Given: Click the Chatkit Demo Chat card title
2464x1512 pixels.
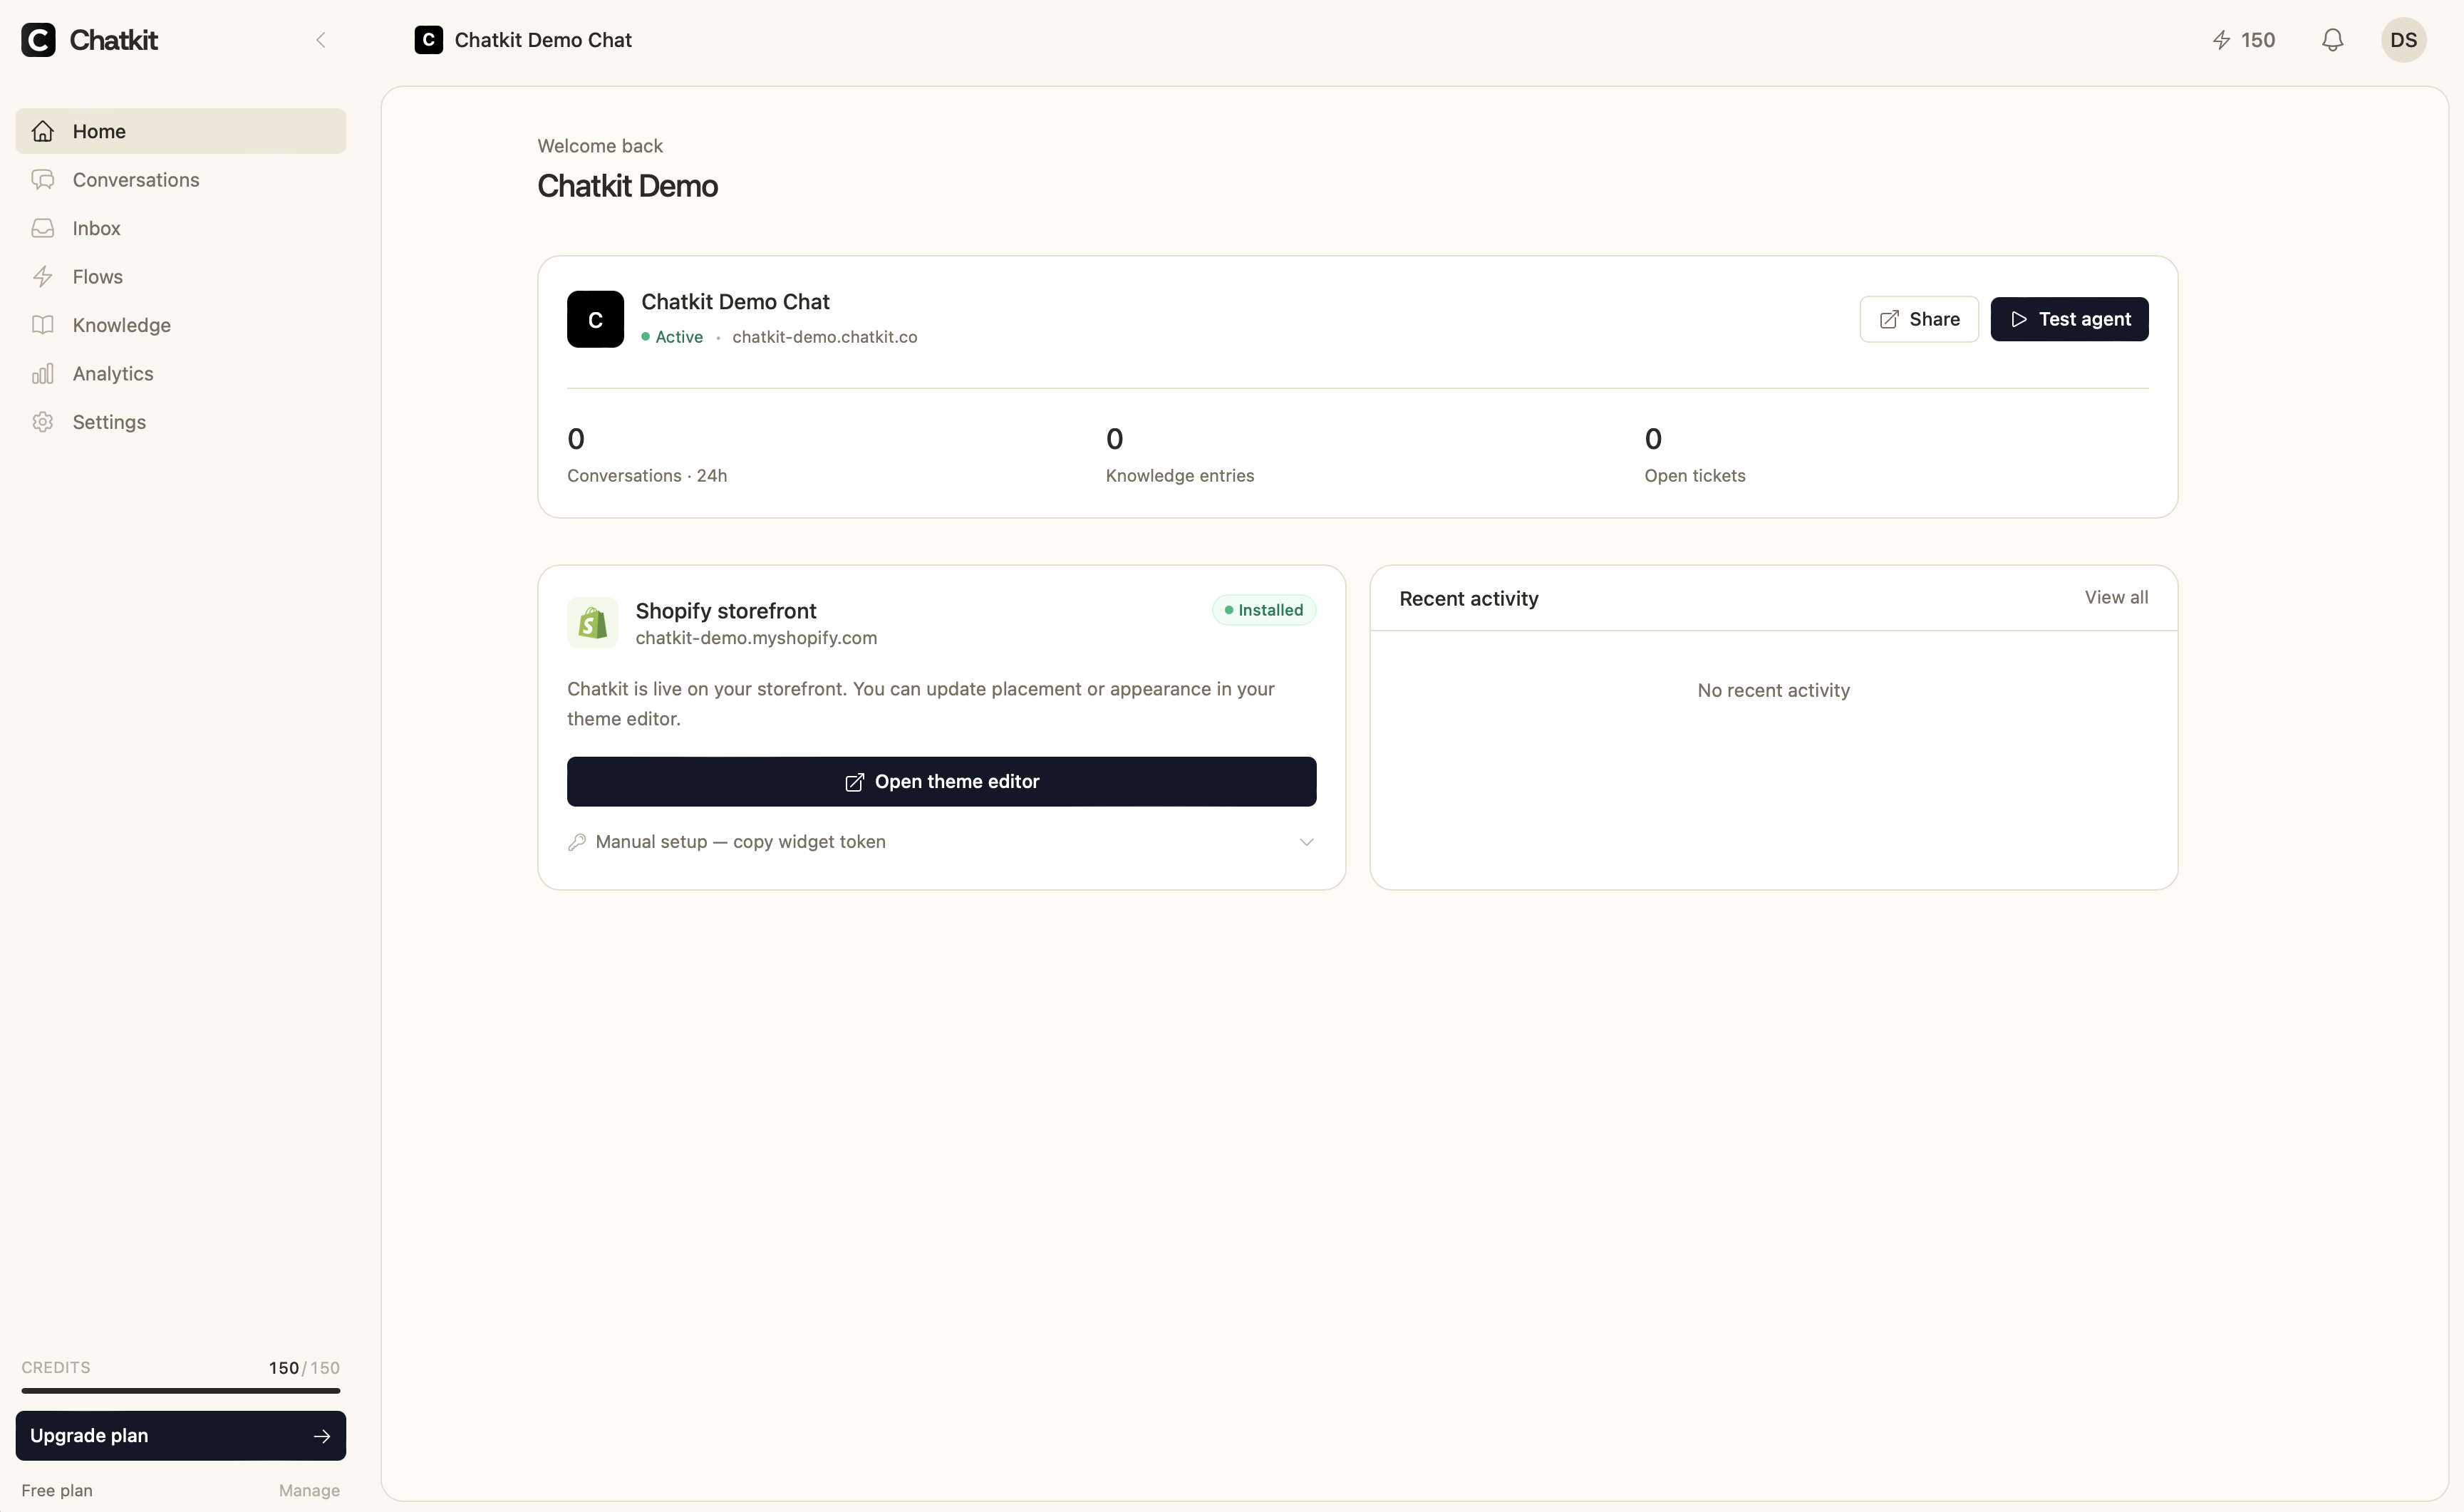Looking at the screenshot, I should coord(735,302).
